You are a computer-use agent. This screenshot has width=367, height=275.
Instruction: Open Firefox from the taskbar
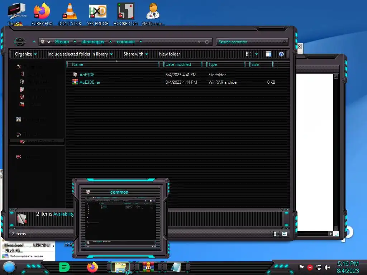click(92, 267)
